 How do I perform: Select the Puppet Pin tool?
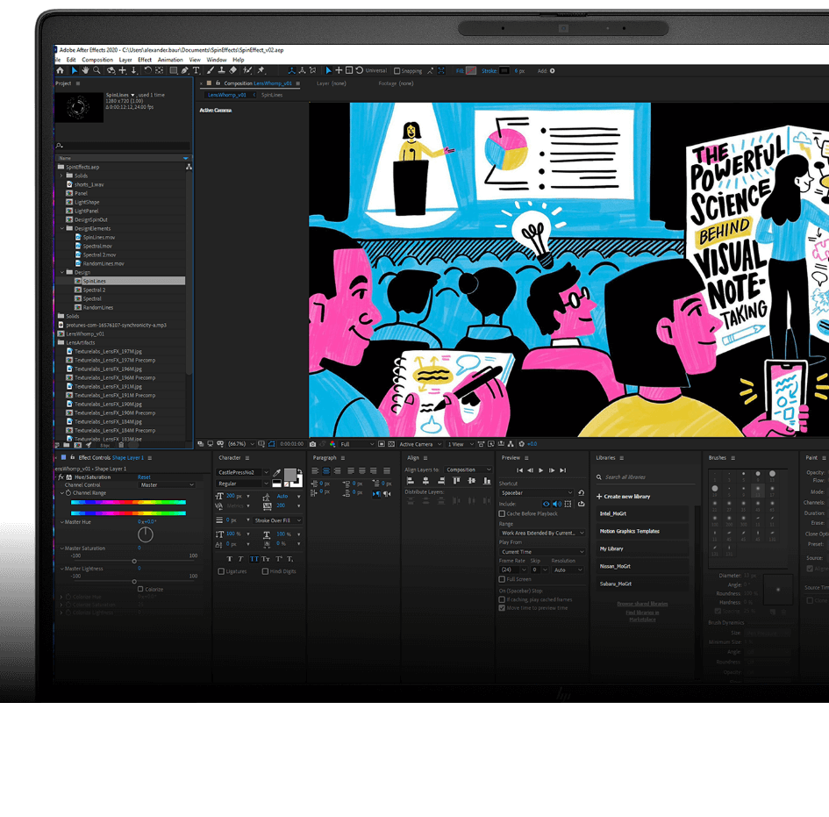point(261,70)
